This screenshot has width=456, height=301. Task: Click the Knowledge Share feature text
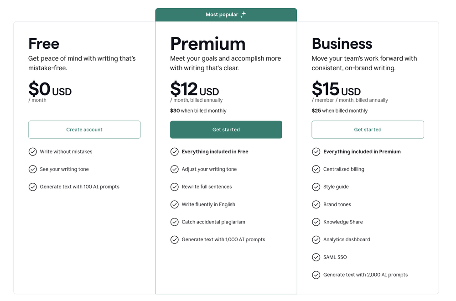[x=343, y=222]
